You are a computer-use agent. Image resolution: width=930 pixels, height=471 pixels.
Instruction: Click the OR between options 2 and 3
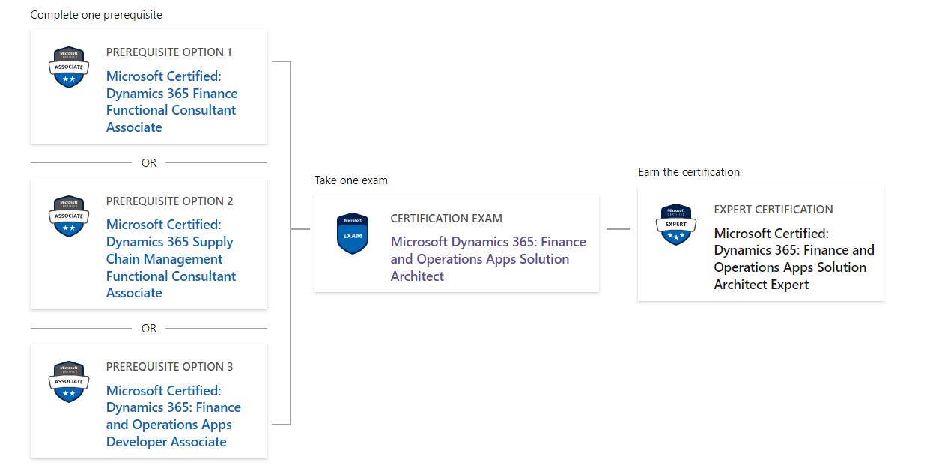pyautogui.click(x=149, y=329)
